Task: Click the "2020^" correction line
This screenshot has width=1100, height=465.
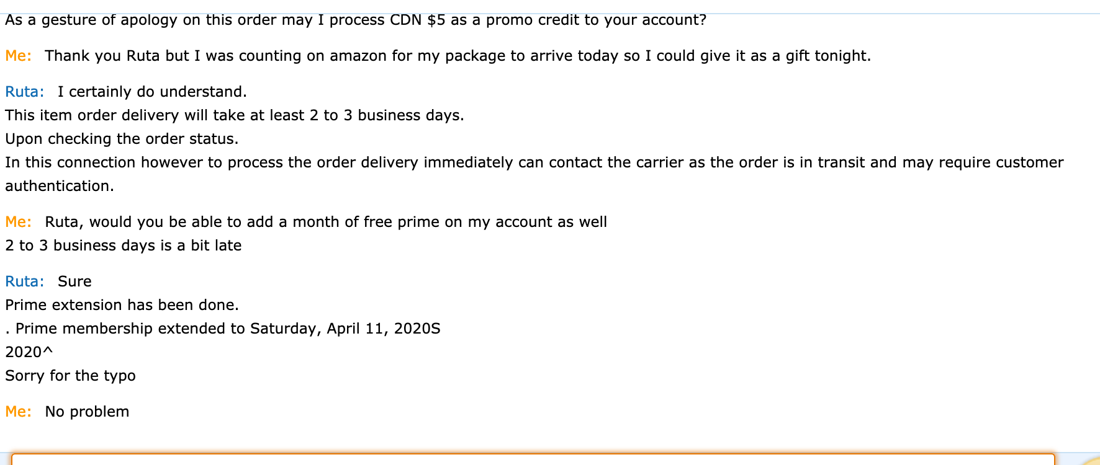Action: point(29,352)
